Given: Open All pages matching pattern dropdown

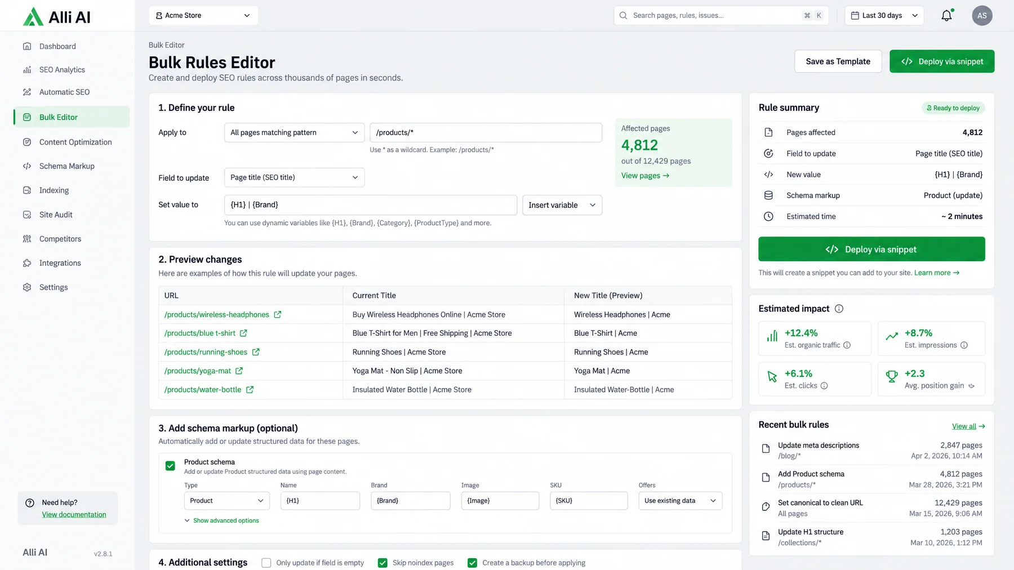Looking at the screenshot, I should (x=294, y=132).
